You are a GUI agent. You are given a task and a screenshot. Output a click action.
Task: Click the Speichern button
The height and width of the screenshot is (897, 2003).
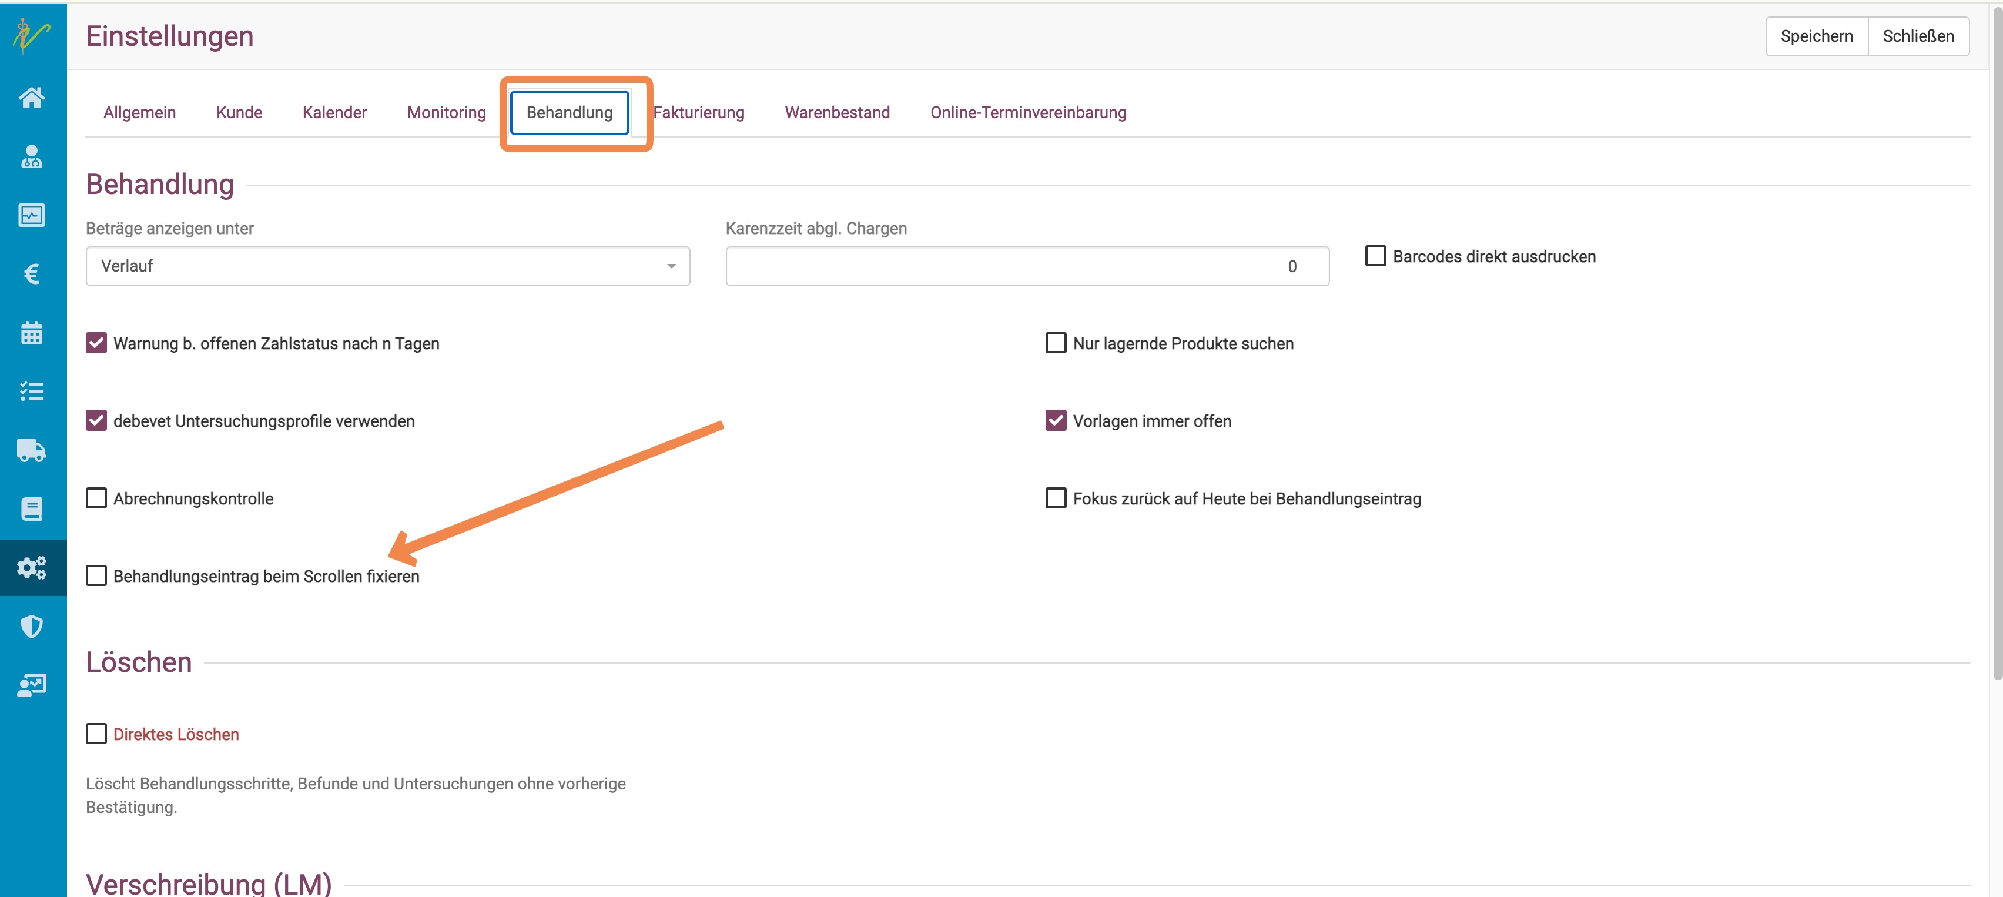[x=1816, y=36]
